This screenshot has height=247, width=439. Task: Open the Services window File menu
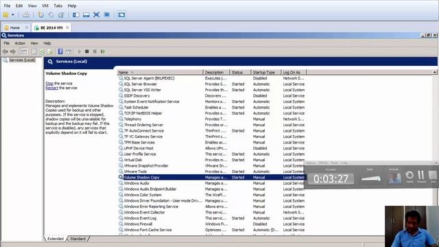(x=6, y=43)
